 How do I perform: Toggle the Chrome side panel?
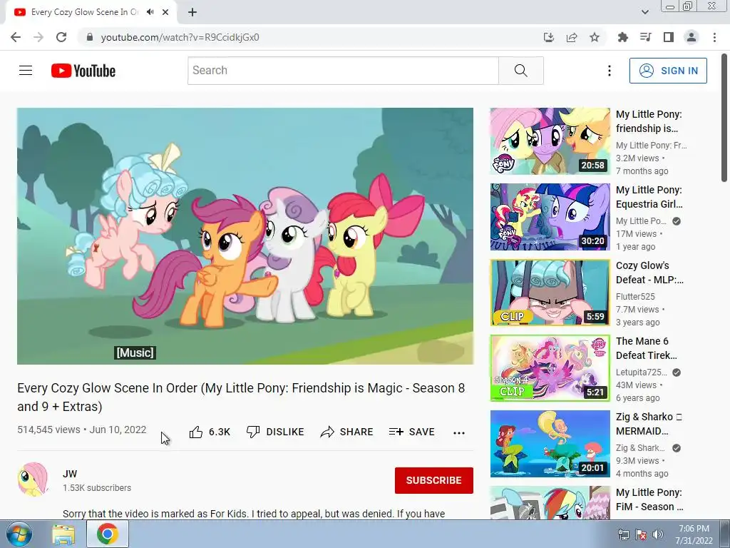coord(669,37)
